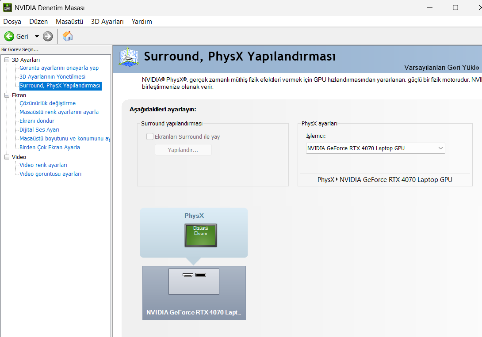Open Çözünürlük değiştirme page
The height and width of the screenshot is (337, 482).
click(47, 103)
